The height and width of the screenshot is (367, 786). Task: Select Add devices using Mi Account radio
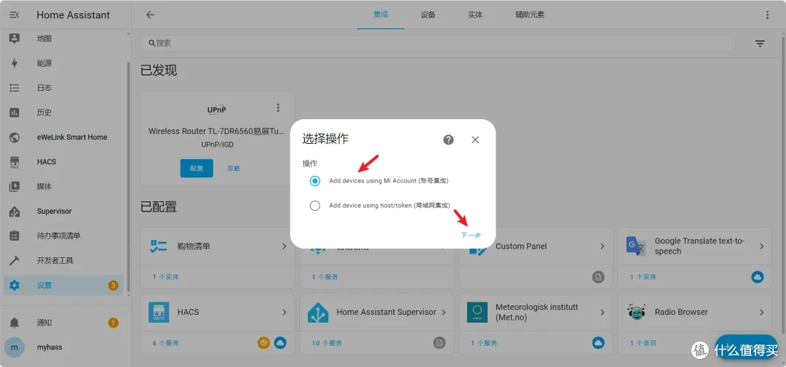315,181
